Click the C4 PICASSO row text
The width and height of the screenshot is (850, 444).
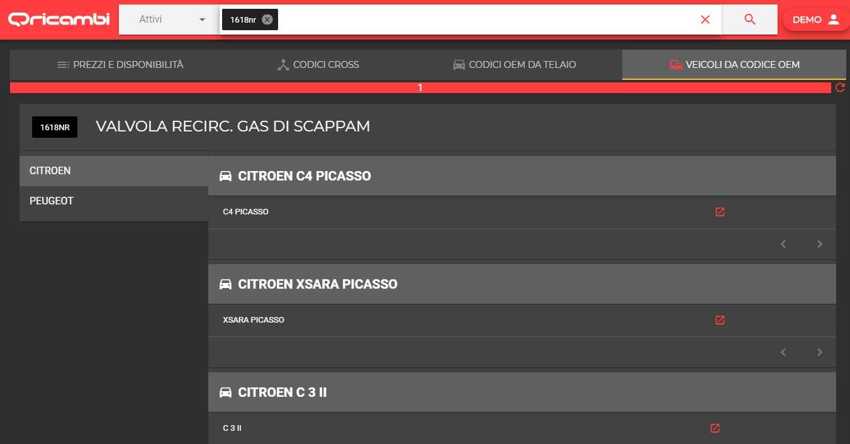click(246, 212)
